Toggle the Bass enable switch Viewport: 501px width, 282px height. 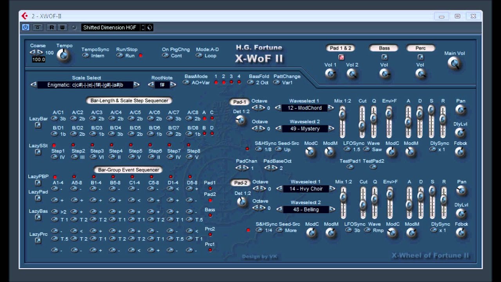point(384,57)
